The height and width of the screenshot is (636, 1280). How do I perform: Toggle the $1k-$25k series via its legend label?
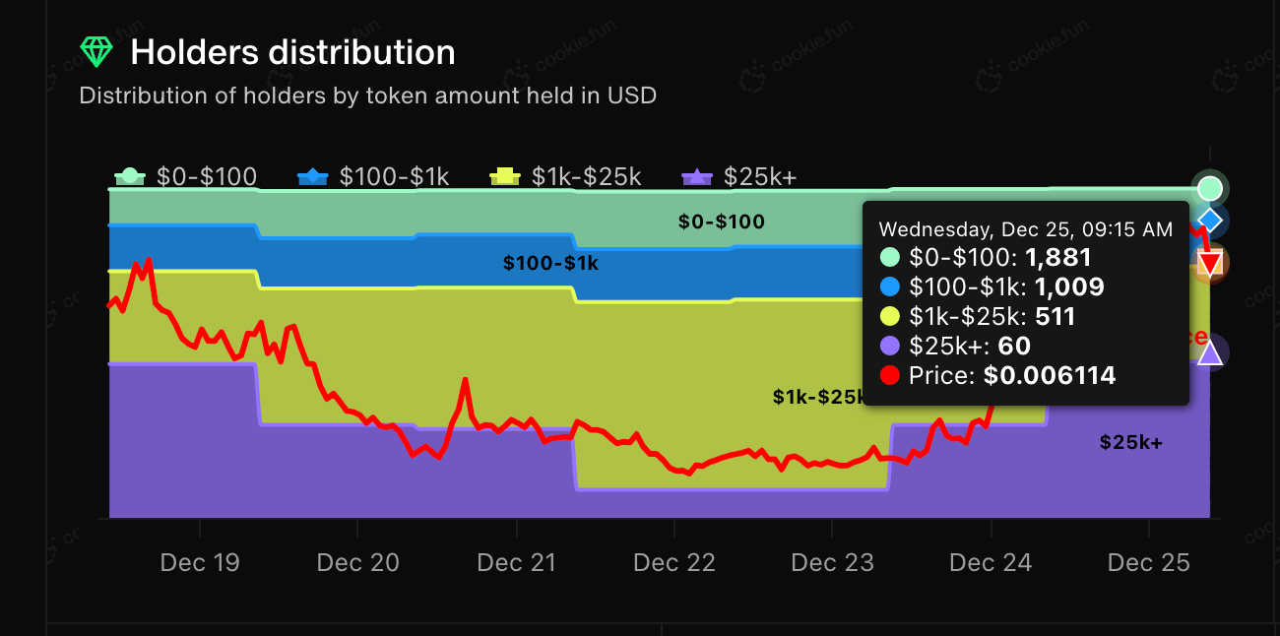pyautogui.click(x=586, y=177)
